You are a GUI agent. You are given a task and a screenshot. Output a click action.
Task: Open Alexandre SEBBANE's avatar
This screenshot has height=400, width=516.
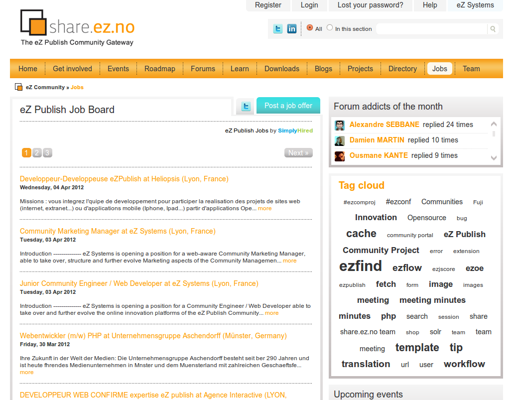coord(340,125)
